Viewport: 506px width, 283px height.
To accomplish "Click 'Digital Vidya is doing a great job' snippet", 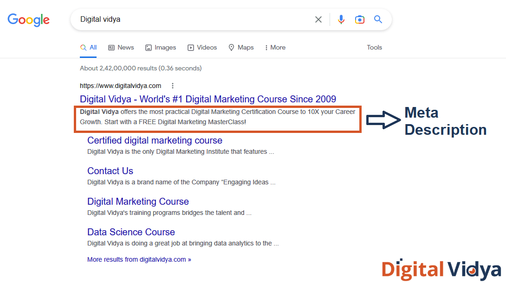I will (182, 244).
